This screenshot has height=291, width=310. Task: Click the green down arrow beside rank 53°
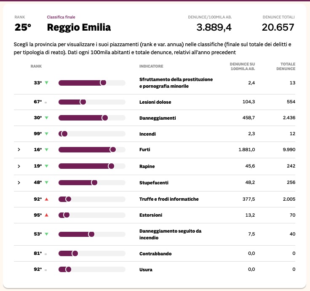(46, 234)
